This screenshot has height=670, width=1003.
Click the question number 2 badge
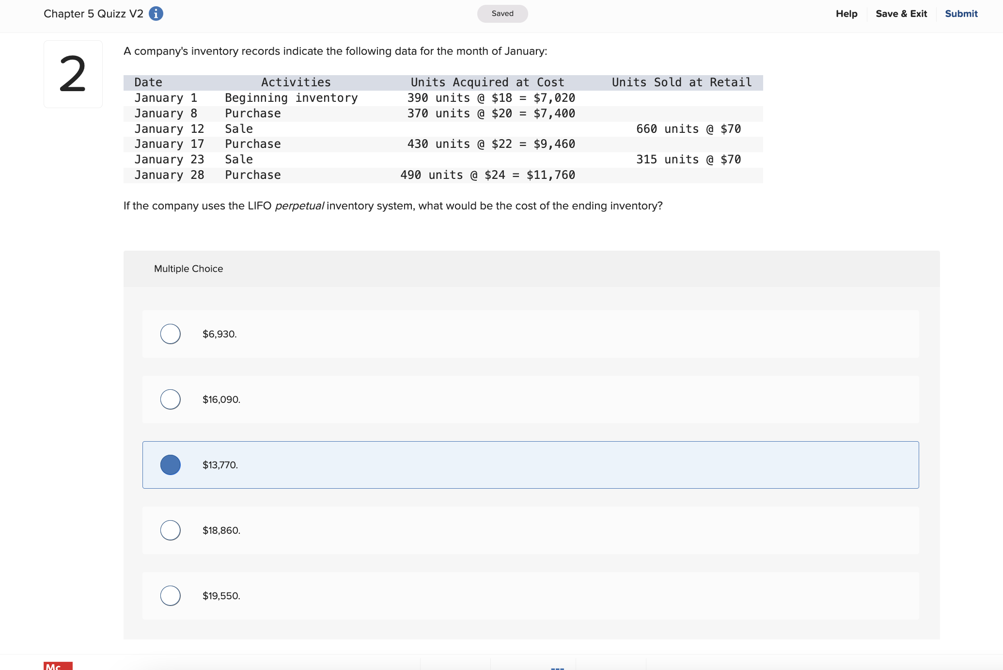click(73, 74)
